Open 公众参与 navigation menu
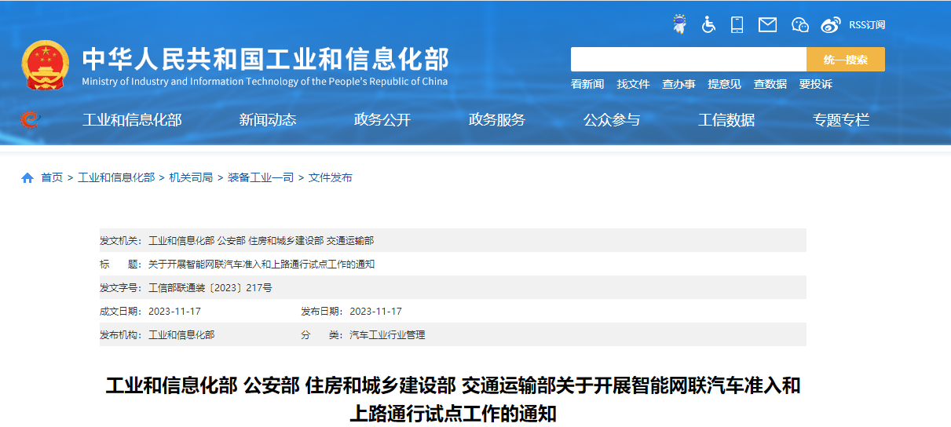This screenshot has width=951, height=427. pyautogui.click(x=612, y=120)
